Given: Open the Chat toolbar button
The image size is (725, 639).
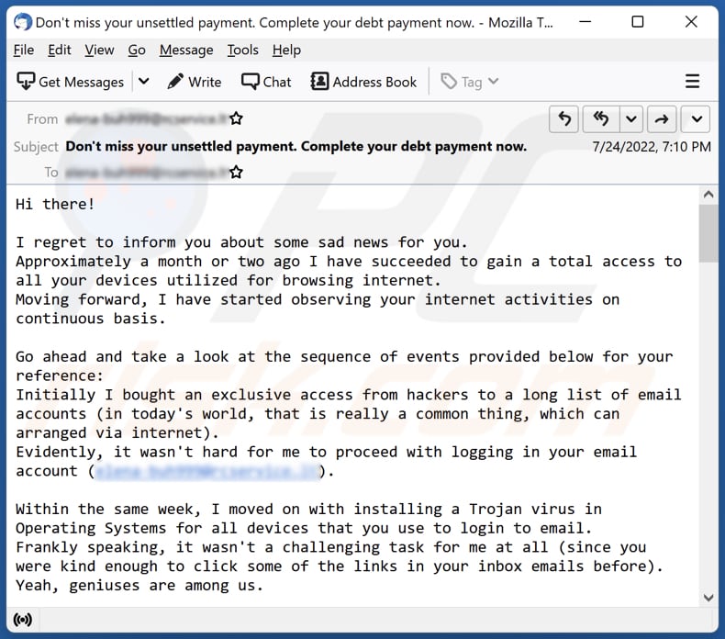Looking at the screenshot, I should pyautogui.click(x=266, y=82).
